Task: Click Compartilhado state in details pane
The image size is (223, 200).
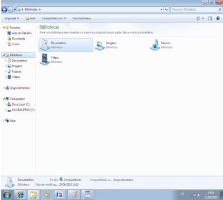Action: 72,180
